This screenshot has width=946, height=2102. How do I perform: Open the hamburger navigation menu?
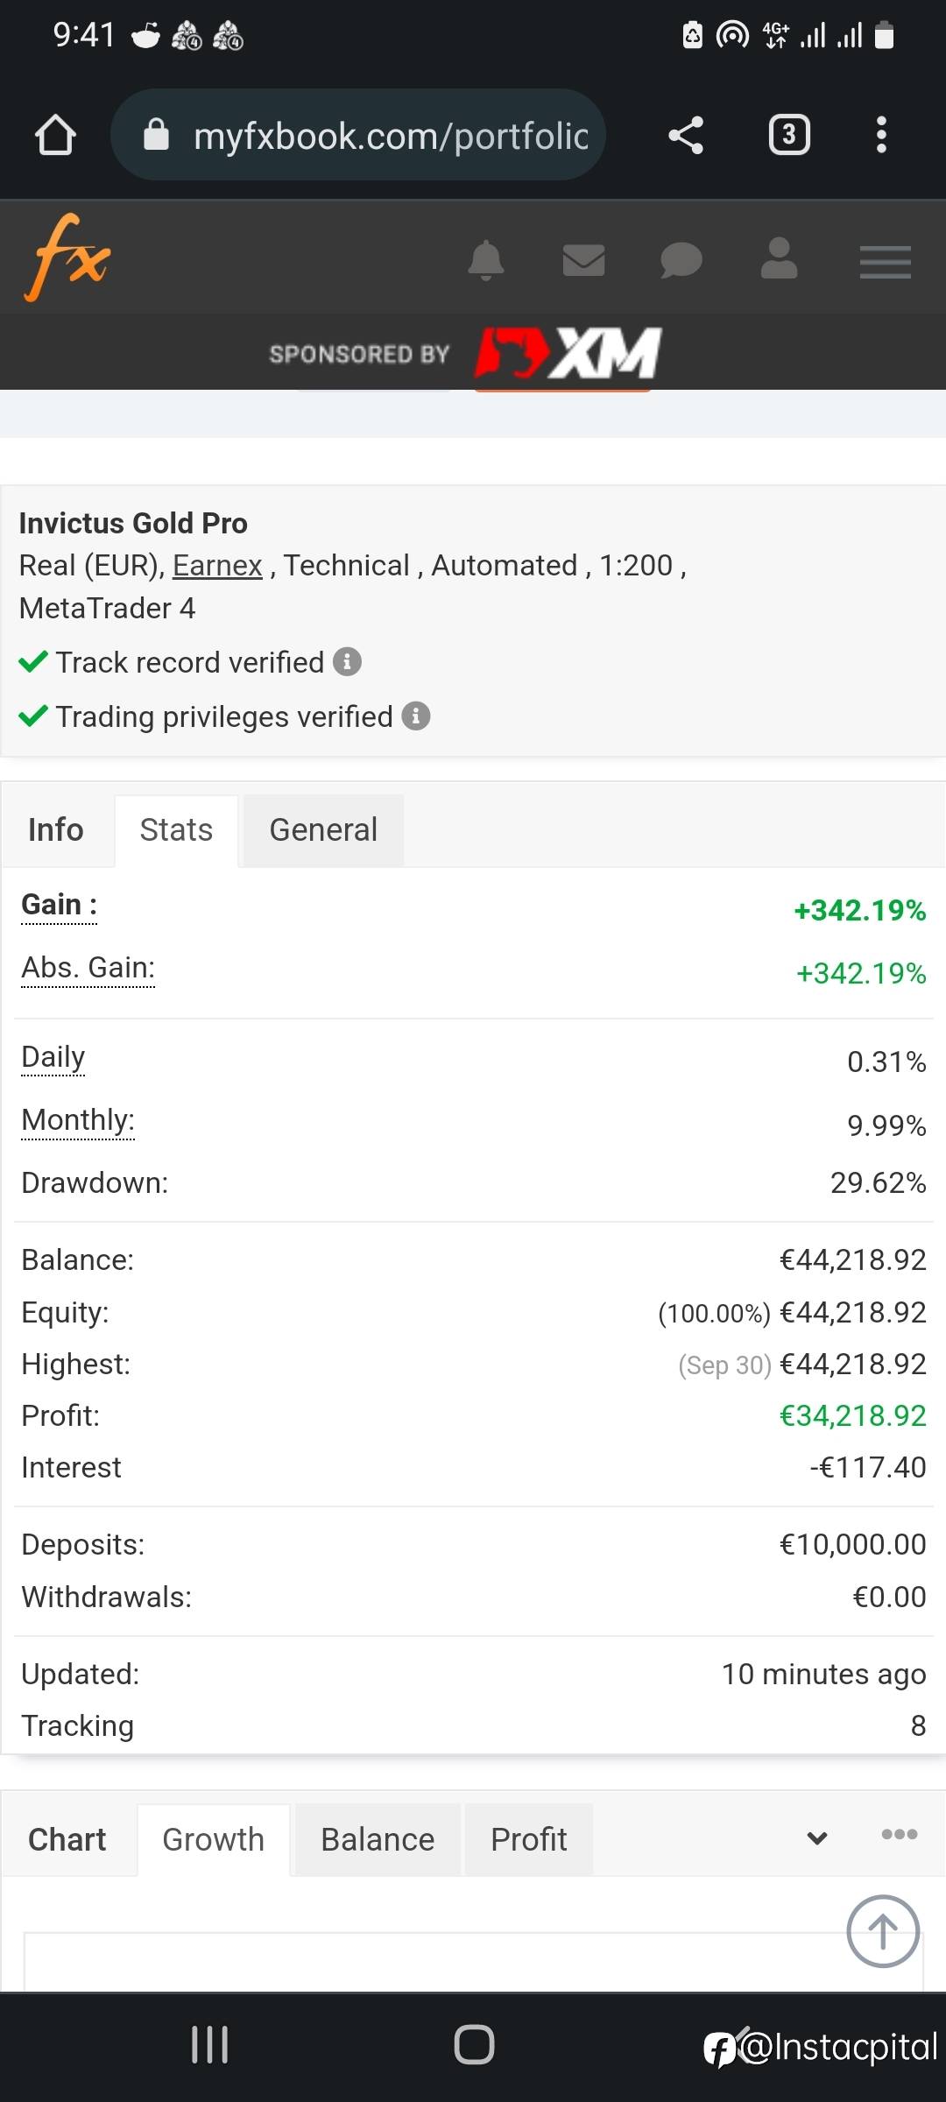click(x=885, y=262)
